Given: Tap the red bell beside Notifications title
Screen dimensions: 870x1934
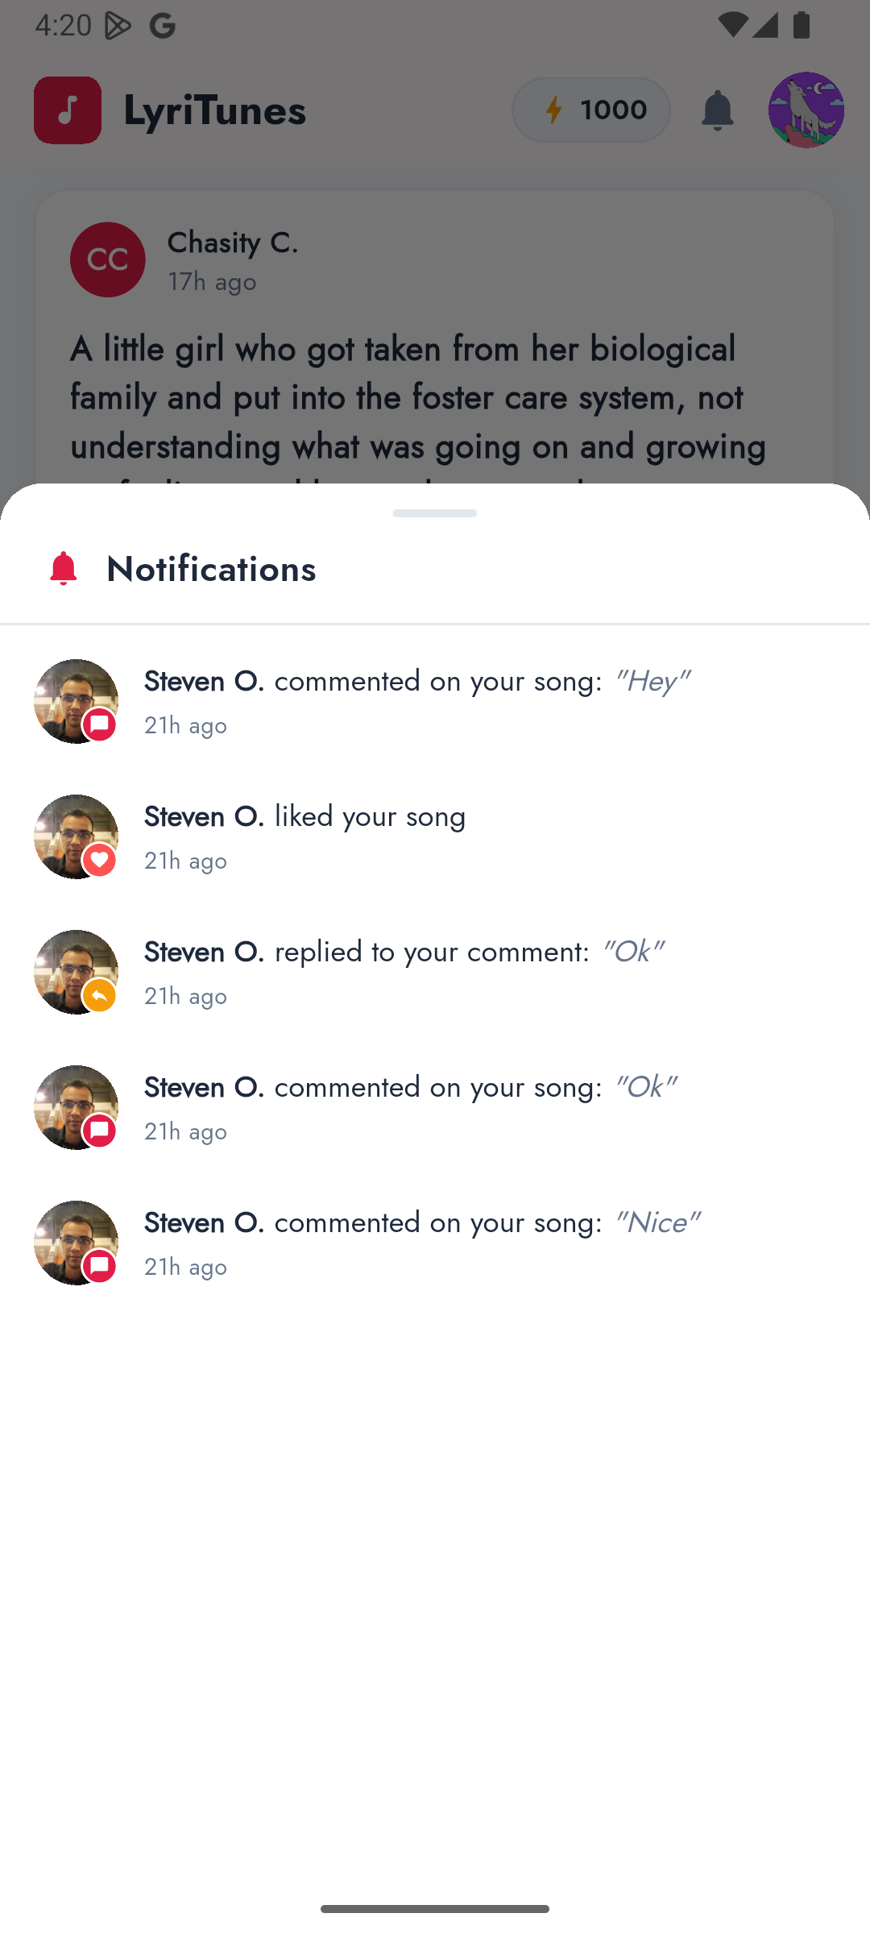Looking at the screenshot, I should coord(63,569).
